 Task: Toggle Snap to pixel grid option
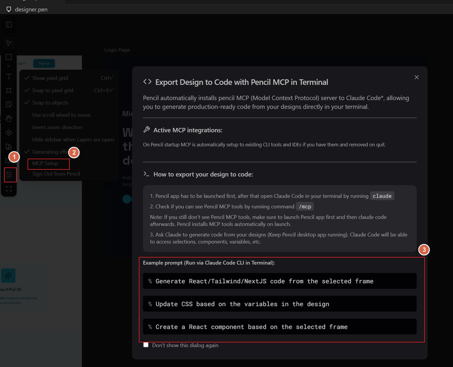click(52, 90)
